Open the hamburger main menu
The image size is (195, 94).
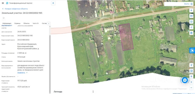3,3
